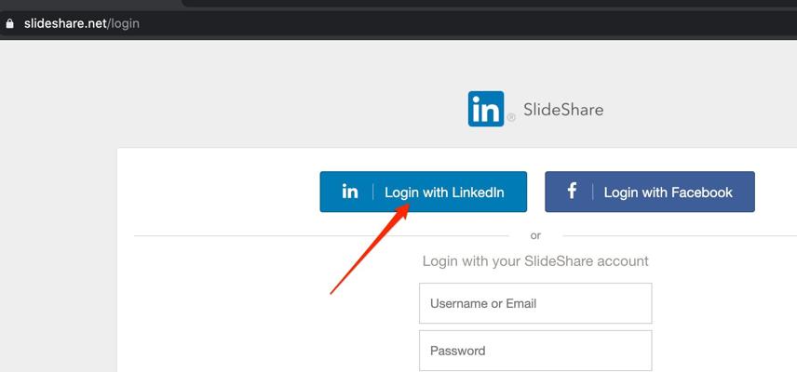The width and height of the screenshot is (797, 372).
Task: Click the registered trademark symbol by the logo
Action: (511, 118)
